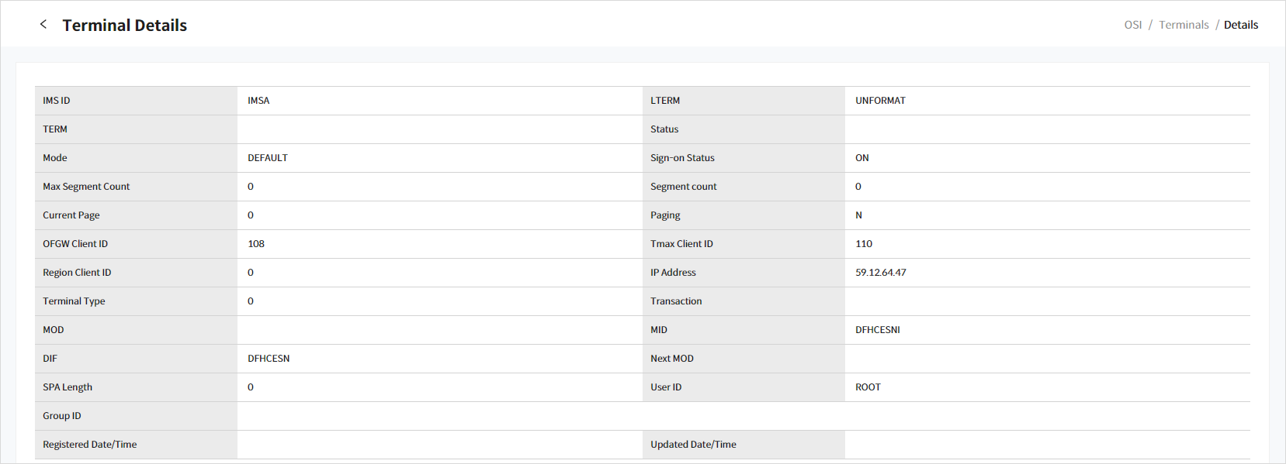Click the DEFAULT value in Mode row
The width and height of the screenshot is (1286, 464).
[x=268, y=158]
